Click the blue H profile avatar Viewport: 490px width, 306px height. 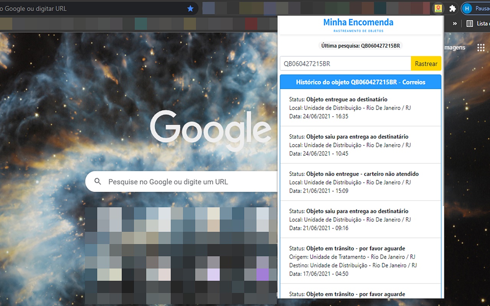pos(466,8)
